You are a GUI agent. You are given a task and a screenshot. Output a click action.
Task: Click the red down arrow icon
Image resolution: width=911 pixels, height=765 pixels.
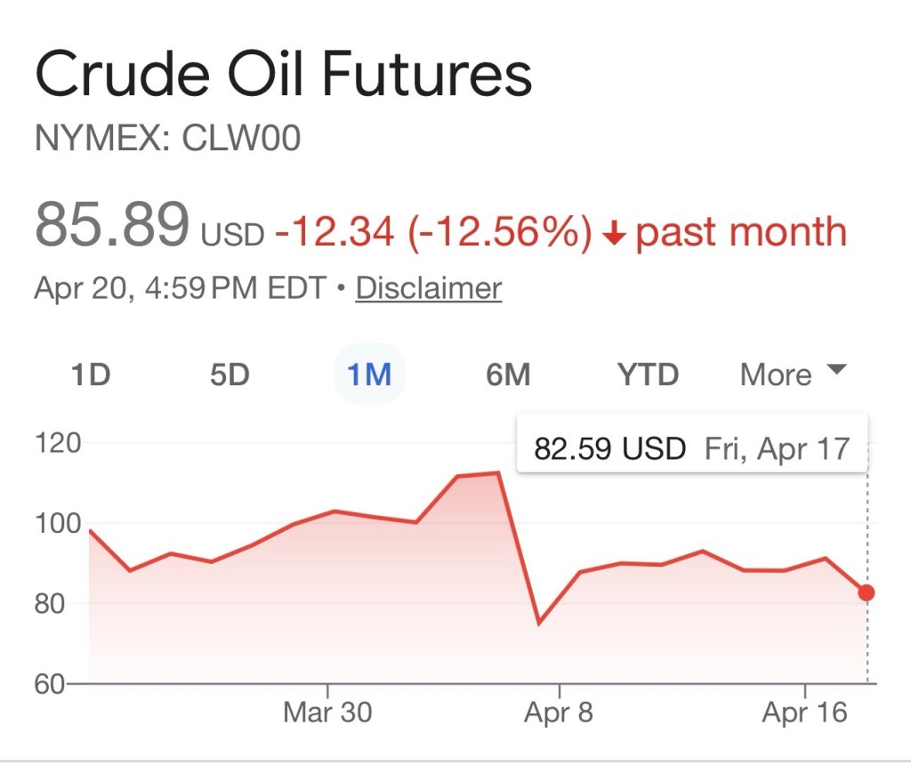613,234
